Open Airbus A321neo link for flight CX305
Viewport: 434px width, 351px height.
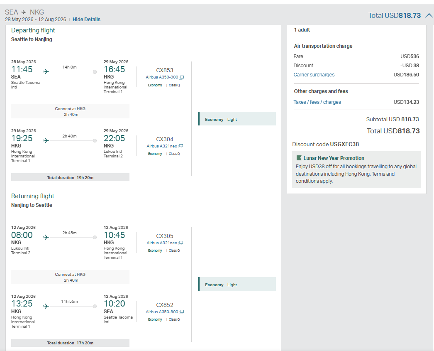point(162,243)
